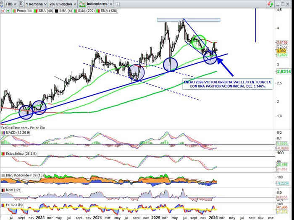Click the FILTRO RSI indicator label

[x=15, y=205]
